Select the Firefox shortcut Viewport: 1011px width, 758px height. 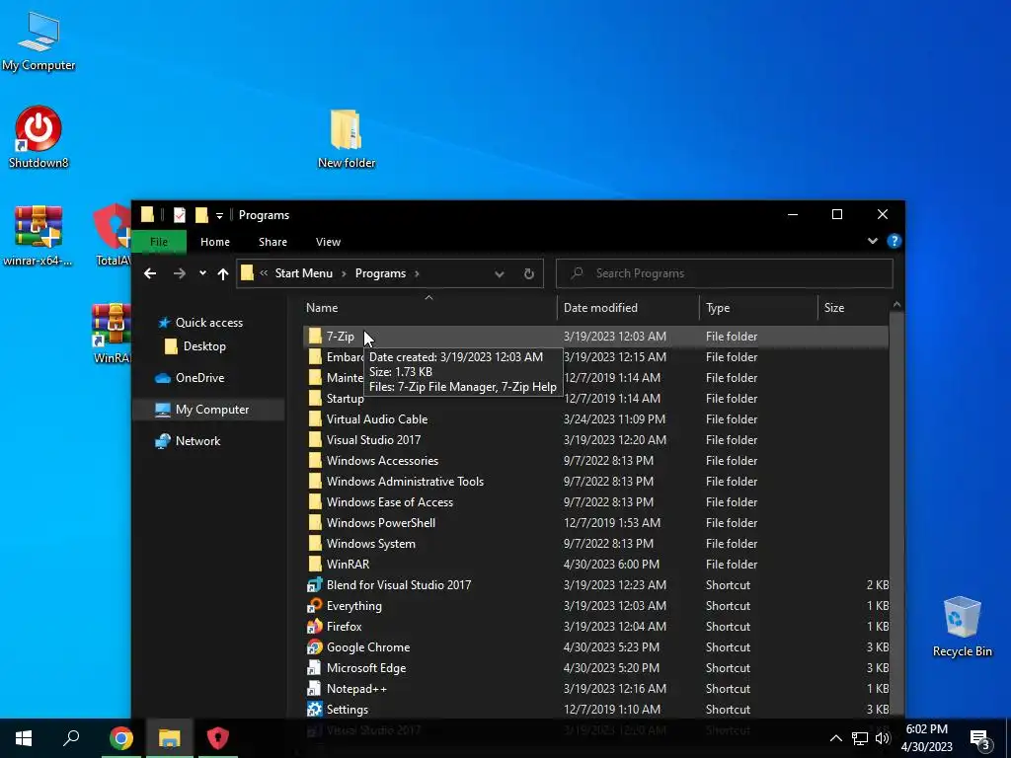pyautogui.click(x=595, y=627)
